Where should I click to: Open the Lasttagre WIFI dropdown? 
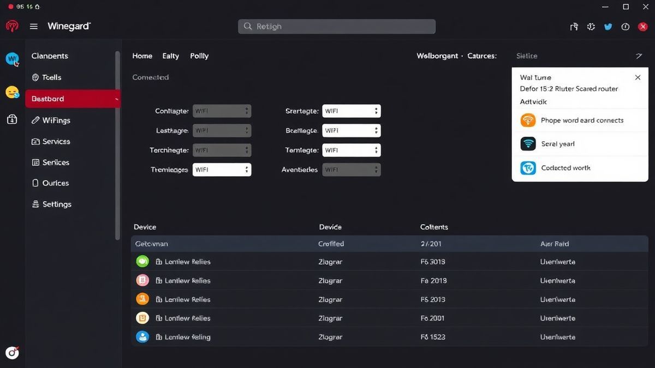pos(222,130)
